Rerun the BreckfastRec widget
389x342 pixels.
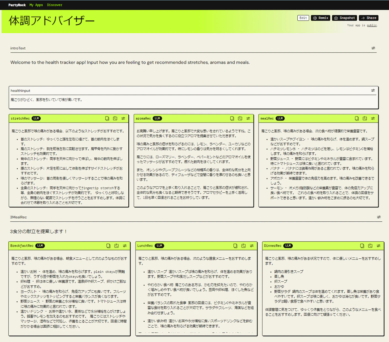point(117,246)
